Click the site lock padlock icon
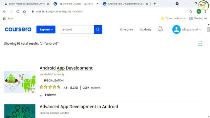Screen dimensions: 210x118 click(33, 11)
